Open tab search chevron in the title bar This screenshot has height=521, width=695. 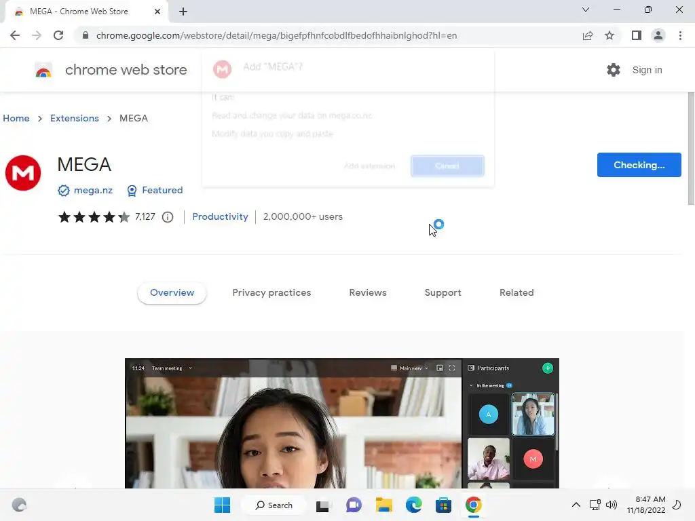click(586, 9)
